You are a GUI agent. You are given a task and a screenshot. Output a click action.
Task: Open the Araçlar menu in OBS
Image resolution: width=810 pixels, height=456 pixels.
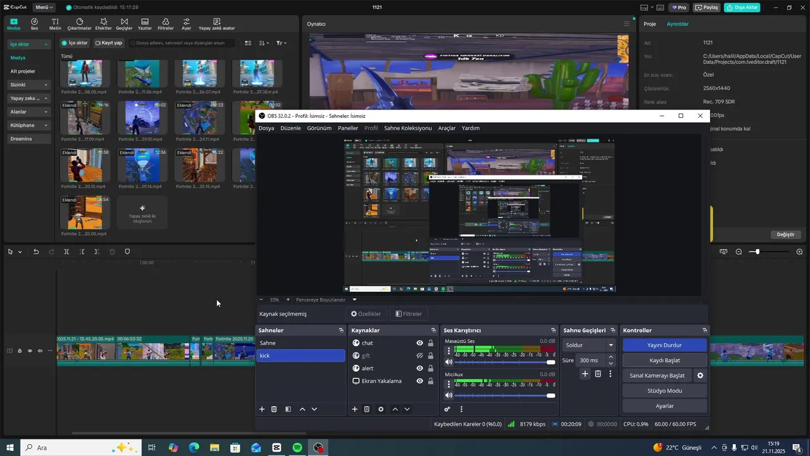pos(447,128)
